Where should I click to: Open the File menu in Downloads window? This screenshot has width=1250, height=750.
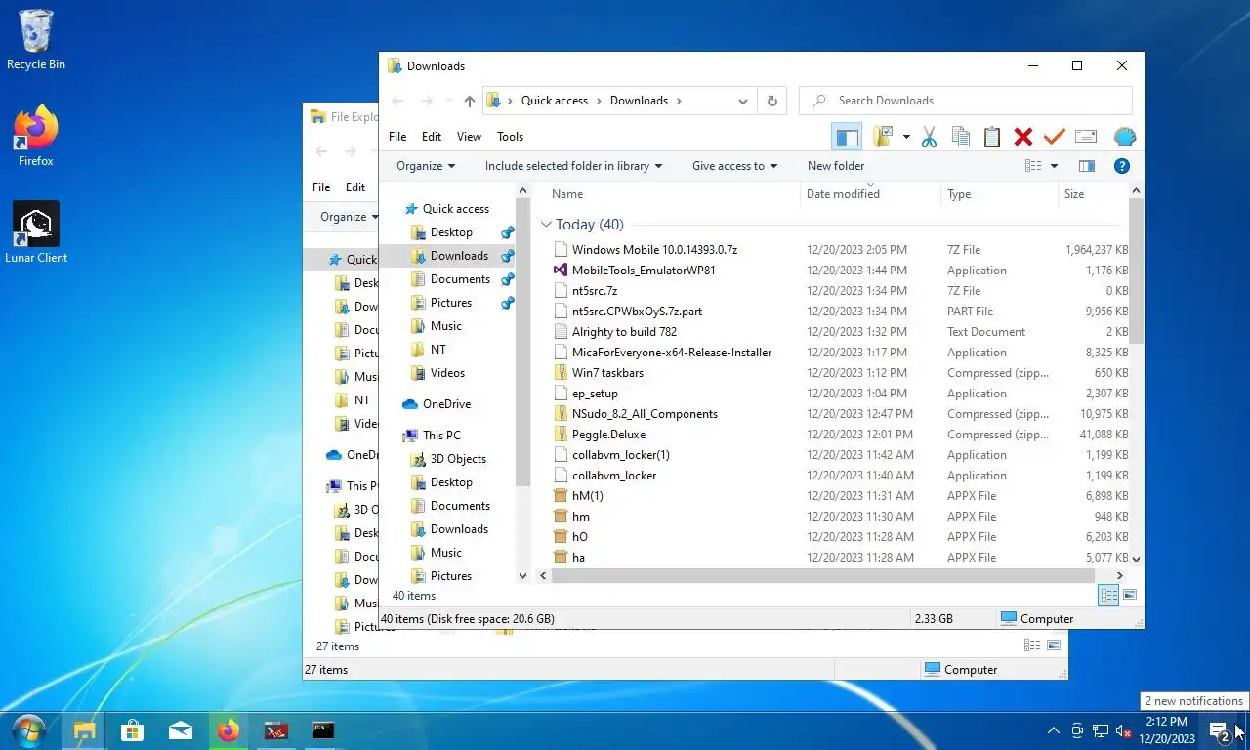397,137
